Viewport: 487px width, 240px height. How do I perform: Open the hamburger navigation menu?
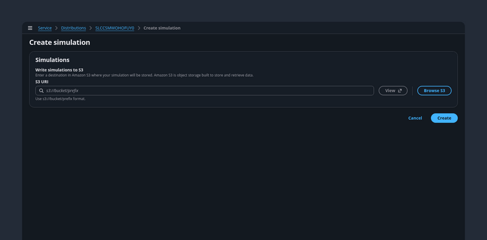tap(30, 28)
